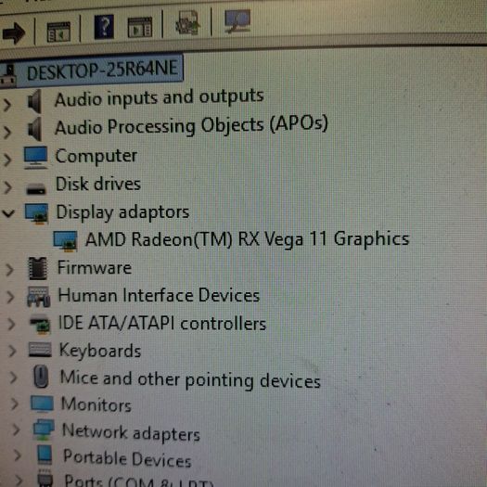The width and height of the screenshot is (487, 487).
Task: Click the Monitors category icon
Action: [x=42, y=404]
